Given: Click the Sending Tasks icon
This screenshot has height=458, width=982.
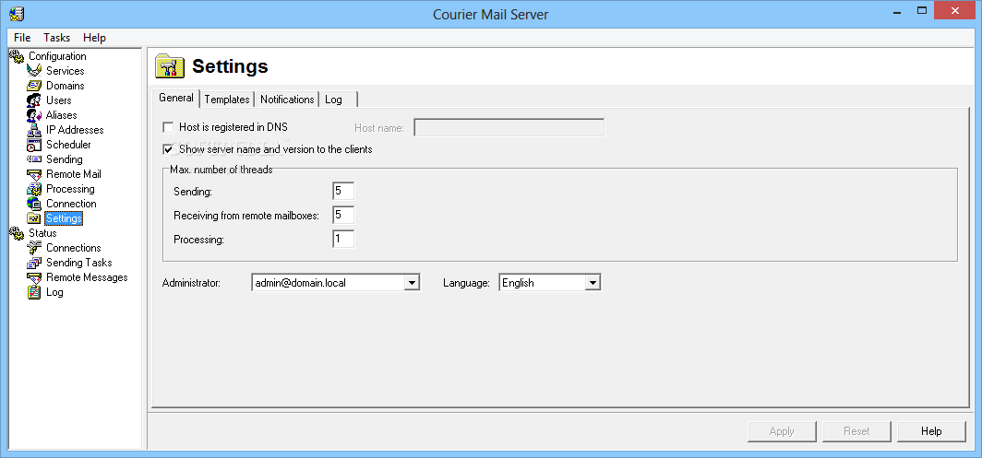Looking at the screenshot, I should click(x=34, y=263).
